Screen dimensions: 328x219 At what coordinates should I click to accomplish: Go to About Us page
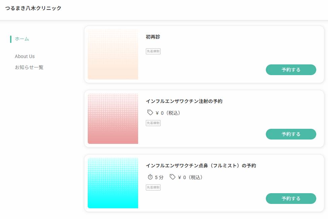[x=25, y=56]
